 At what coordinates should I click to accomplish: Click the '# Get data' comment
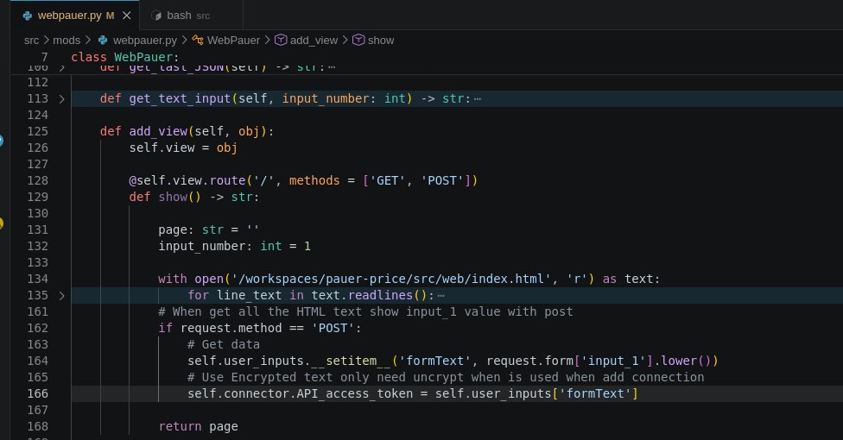pyautogui.click(x=223, y=344)
